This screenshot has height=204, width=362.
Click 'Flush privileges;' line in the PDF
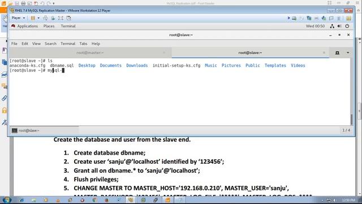(96, 179)
